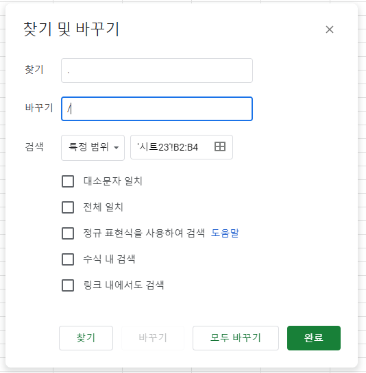Tick the 링크 내에서도 검색 checkbox
Viewport: 366px width, 373px height.
pos(68,285)
